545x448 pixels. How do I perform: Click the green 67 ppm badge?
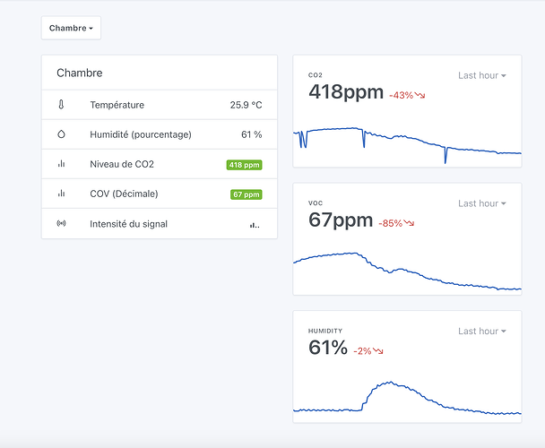(246, 194)
